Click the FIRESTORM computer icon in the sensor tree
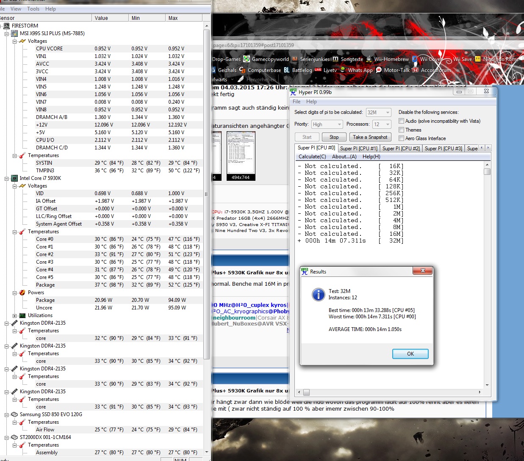524x461 pixels. (7, 26)
